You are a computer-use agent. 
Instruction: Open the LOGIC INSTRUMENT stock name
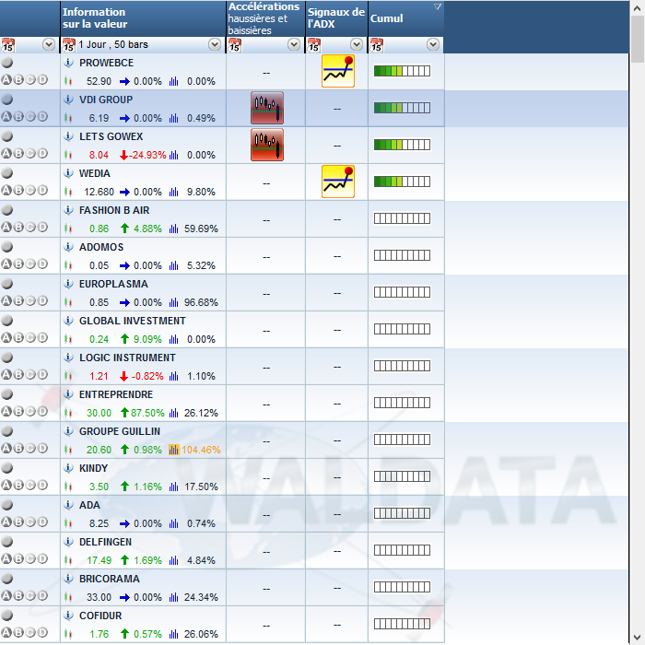pyautogui.click(x=127, y=358)
